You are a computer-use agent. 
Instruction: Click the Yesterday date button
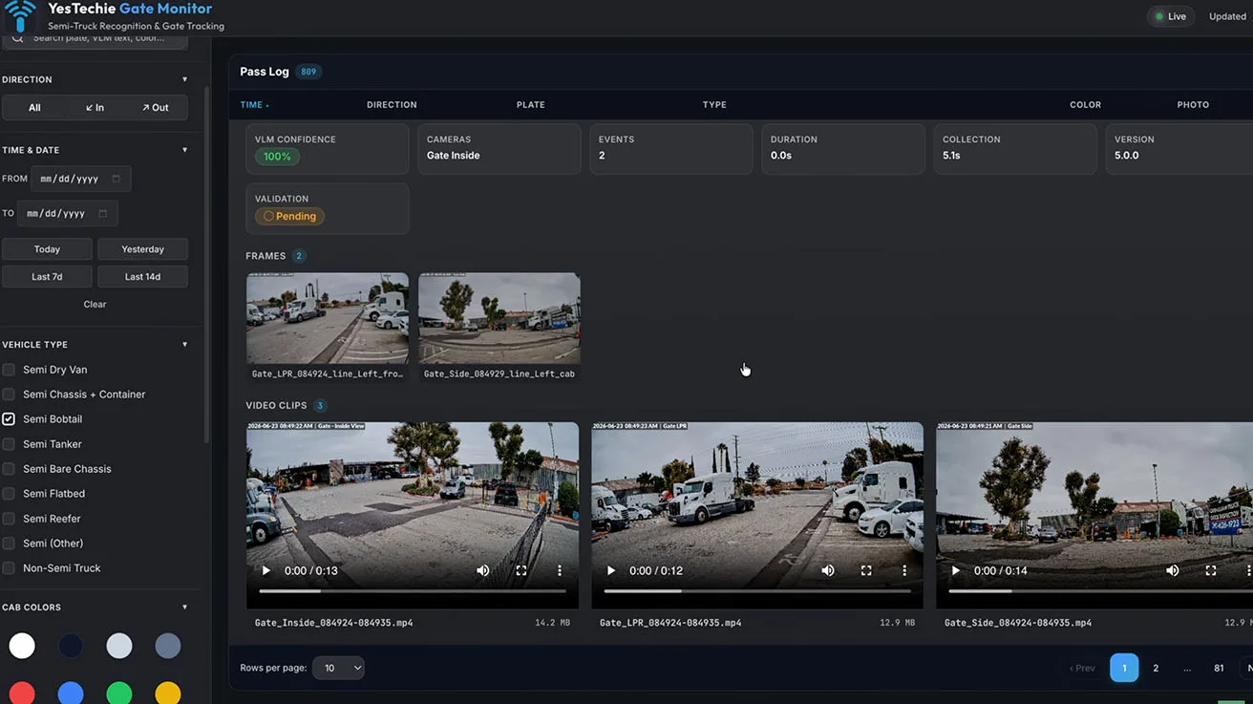click(x=142, y=249)
